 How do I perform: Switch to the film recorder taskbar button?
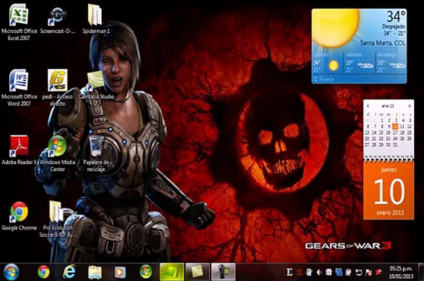tap(223, 272)
